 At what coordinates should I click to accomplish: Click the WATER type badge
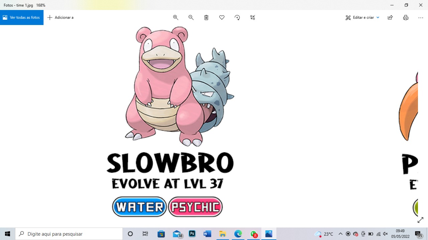(139, 207)
